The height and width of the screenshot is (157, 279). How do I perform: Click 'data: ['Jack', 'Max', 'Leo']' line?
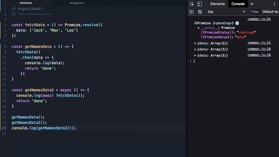[47, 30]
